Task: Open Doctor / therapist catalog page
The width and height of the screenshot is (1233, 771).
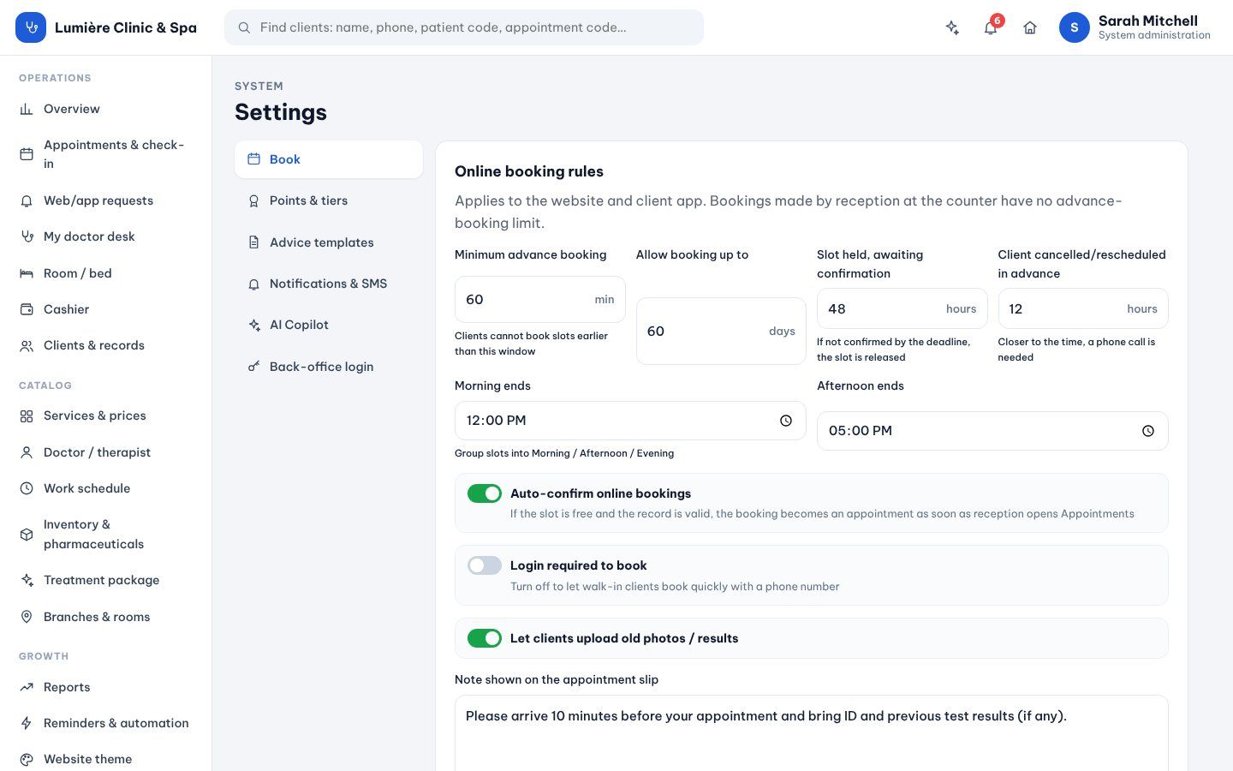Action: (x=105, y=452)
